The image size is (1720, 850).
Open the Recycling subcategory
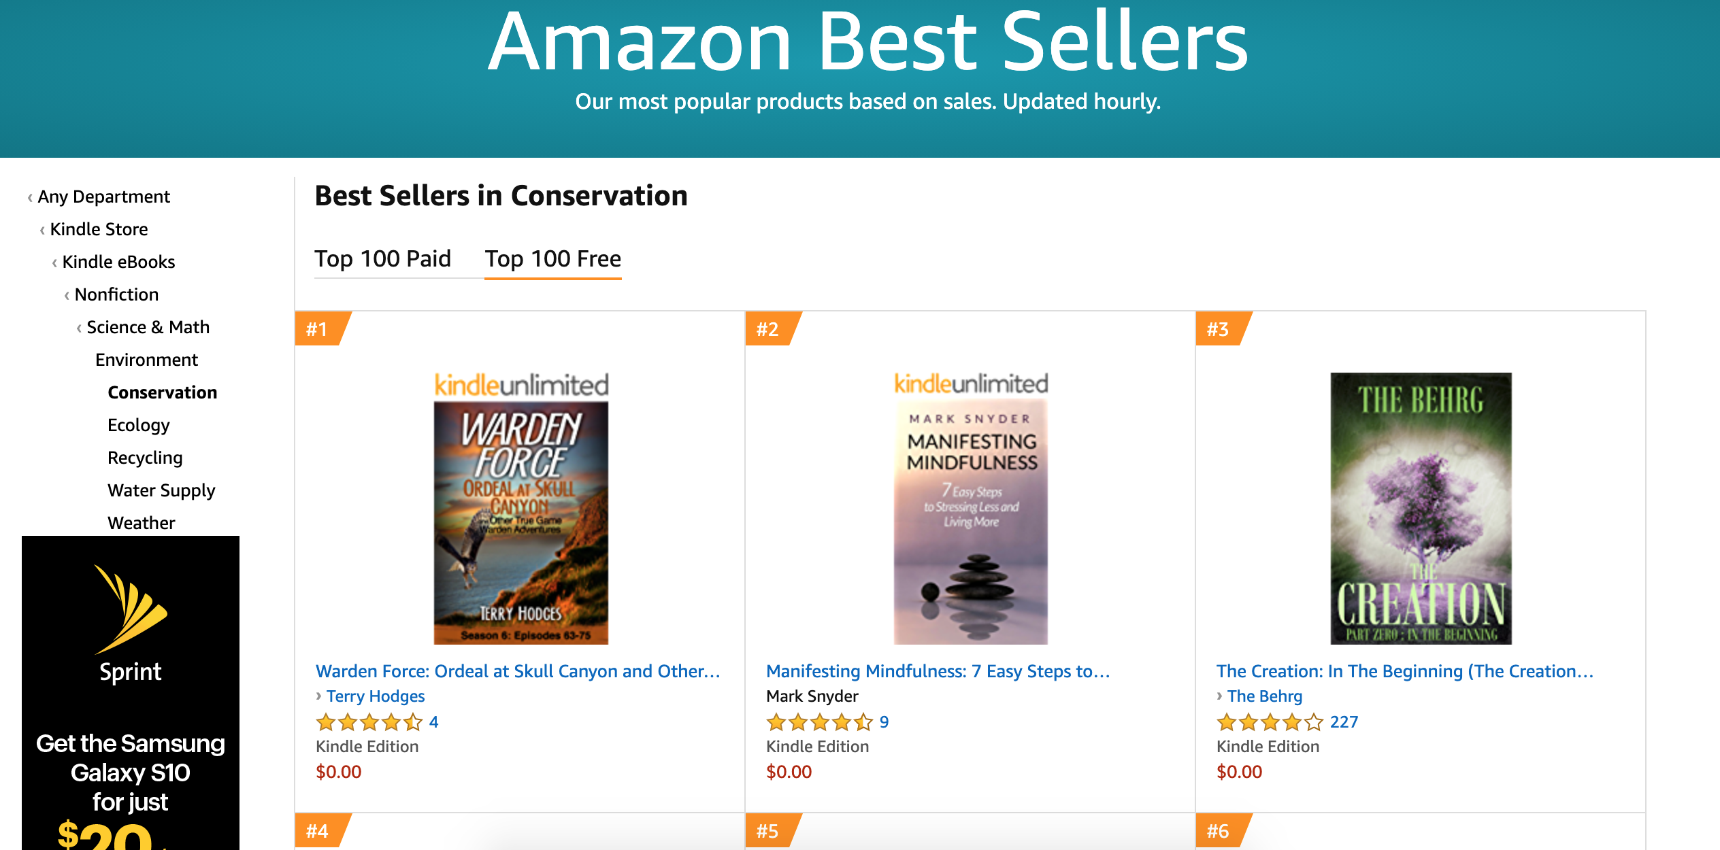coord(145,458)
